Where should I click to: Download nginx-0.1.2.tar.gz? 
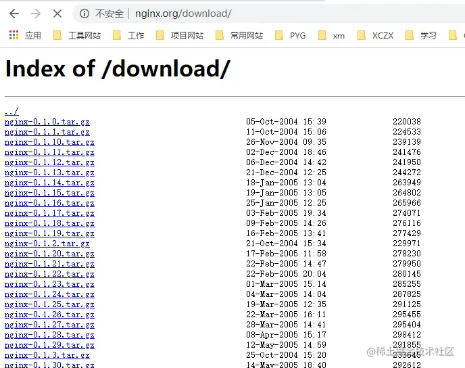[47, 244]
